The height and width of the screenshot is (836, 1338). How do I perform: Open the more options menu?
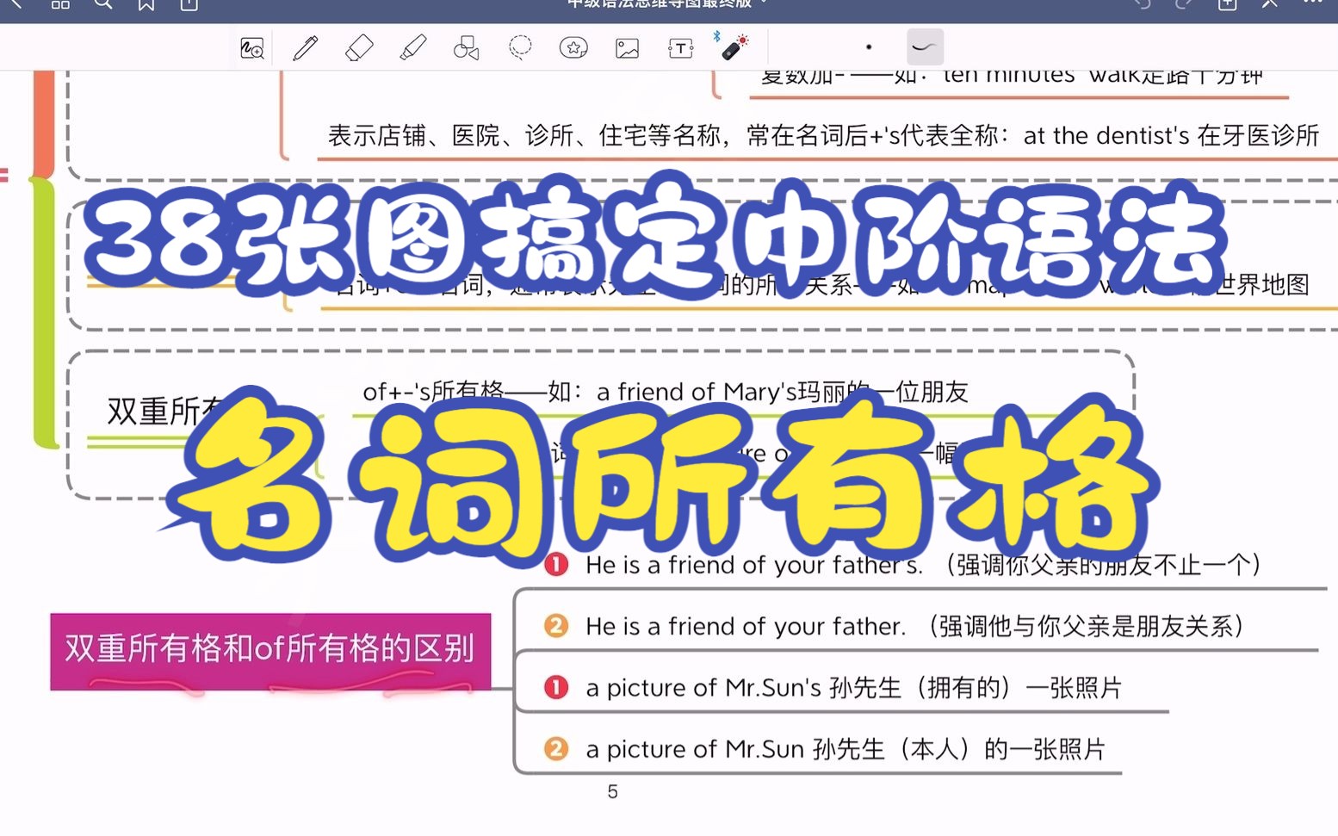[1314, 3]
